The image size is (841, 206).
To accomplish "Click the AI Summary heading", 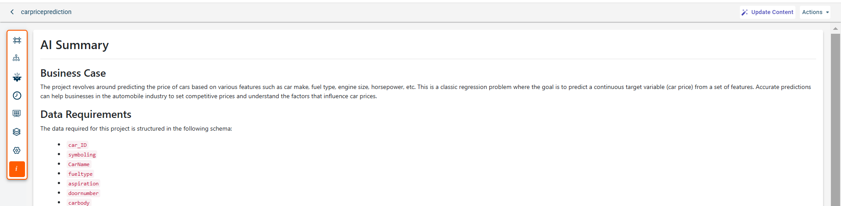I will [74, 45].
